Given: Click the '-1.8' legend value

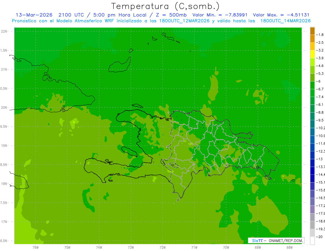Looking at the screenshot, I should coord(320,35).
